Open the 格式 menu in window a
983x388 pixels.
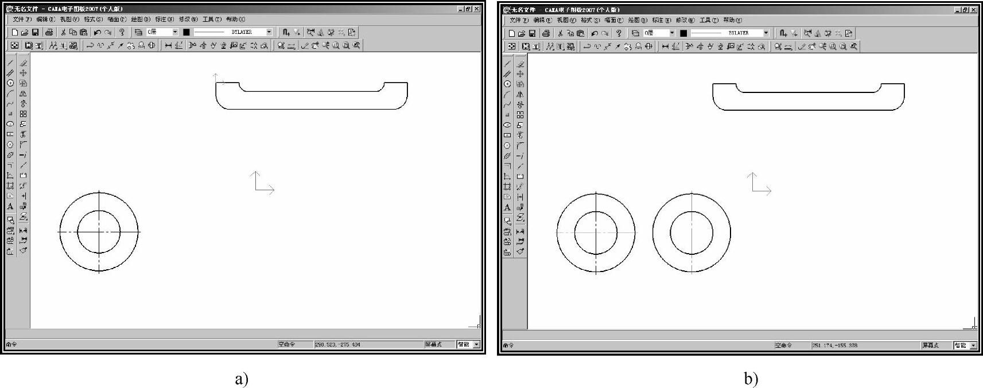click(x=93, y=20)
